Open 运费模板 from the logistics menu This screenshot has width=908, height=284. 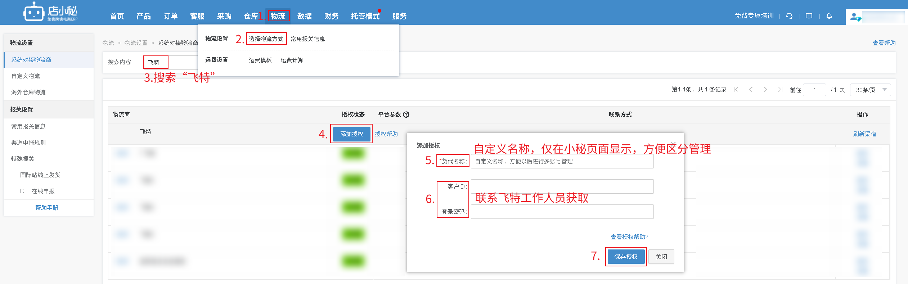[260, 60]
